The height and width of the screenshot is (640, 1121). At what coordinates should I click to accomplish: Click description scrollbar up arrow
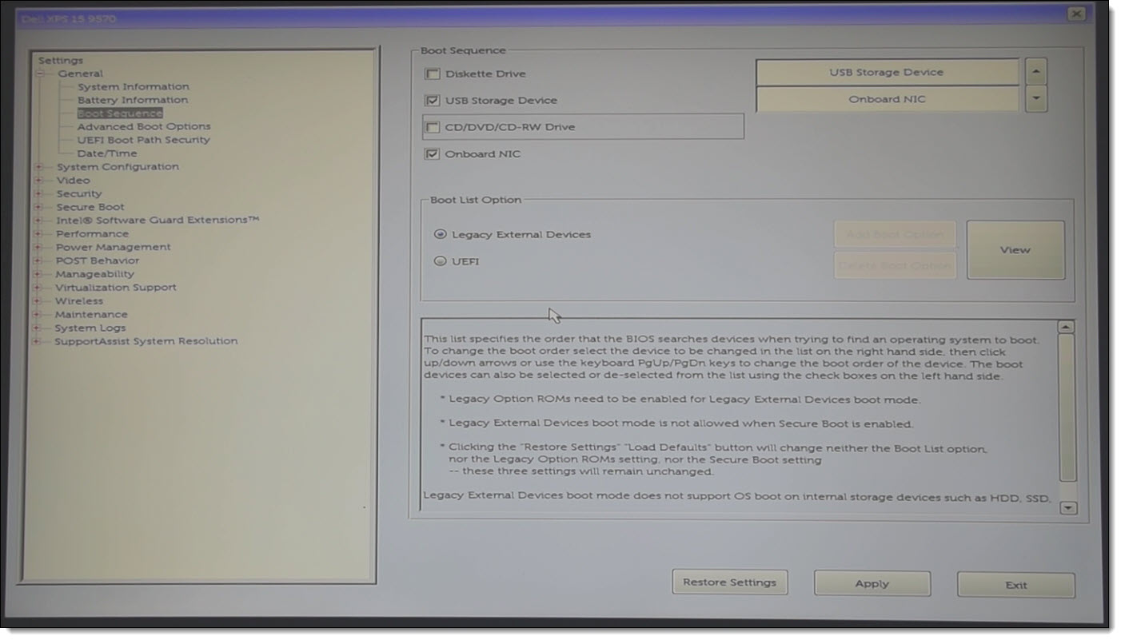[x=1065, y=327]
